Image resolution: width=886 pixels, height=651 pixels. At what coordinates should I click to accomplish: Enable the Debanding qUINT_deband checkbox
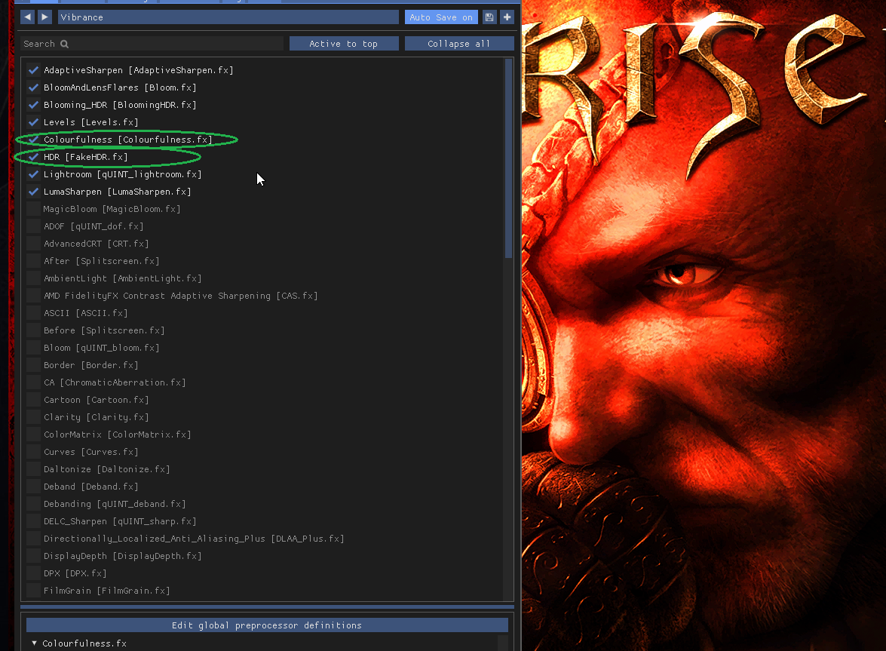point(33,504)
